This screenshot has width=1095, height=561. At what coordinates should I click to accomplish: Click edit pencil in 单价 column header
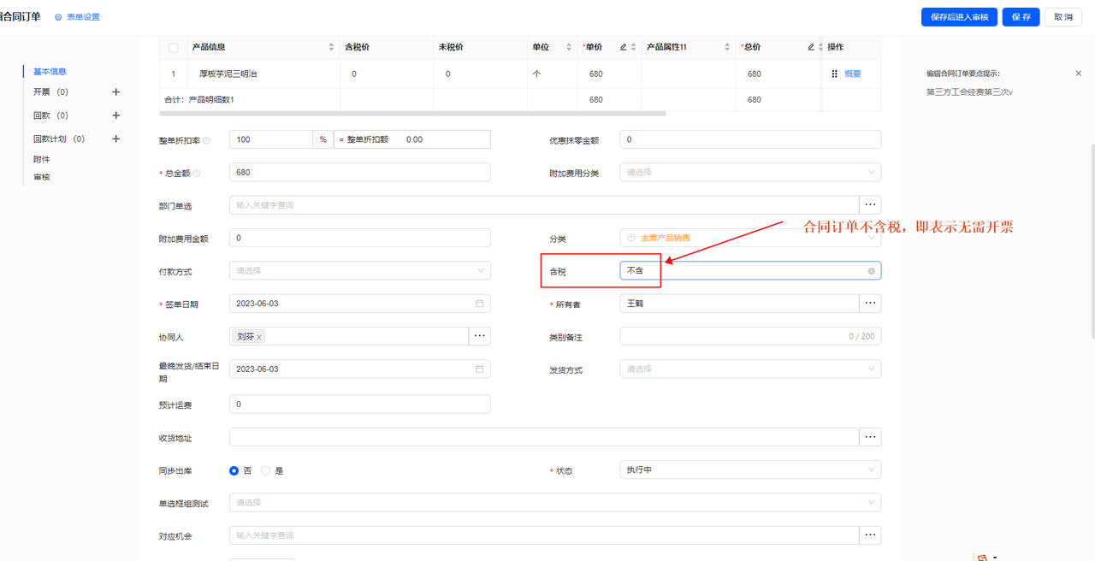coord(623,47)
